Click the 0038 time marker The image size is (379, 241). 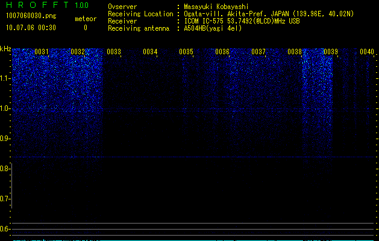click(295, 52)
